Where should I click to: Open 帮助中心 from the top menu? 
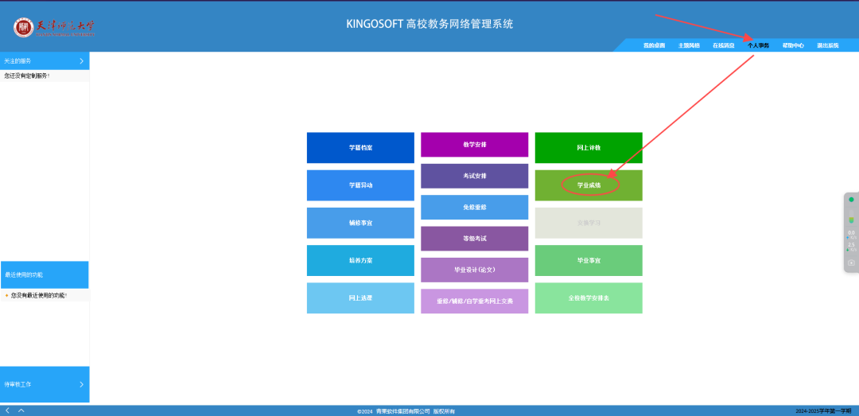[x=793, y=45]
